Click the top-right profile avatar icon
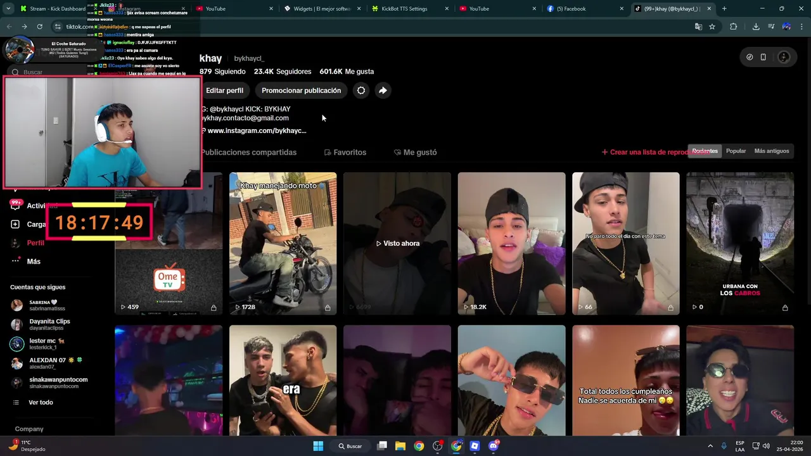 coord(784,57)
